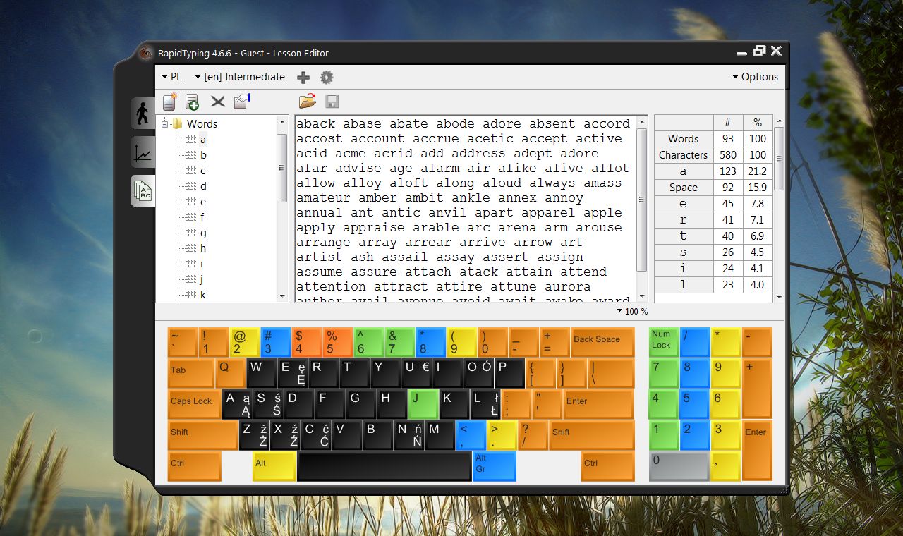
Task: Click the numpad plus key
Action: 757,389
